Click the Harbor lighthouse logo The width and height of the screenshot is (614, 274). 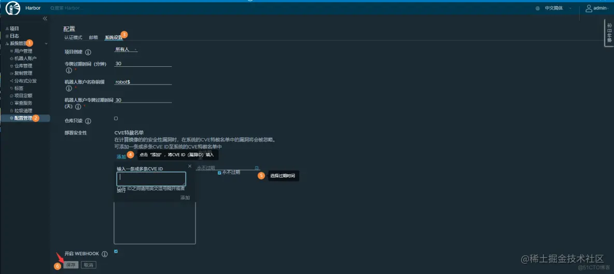click(13, 8)
